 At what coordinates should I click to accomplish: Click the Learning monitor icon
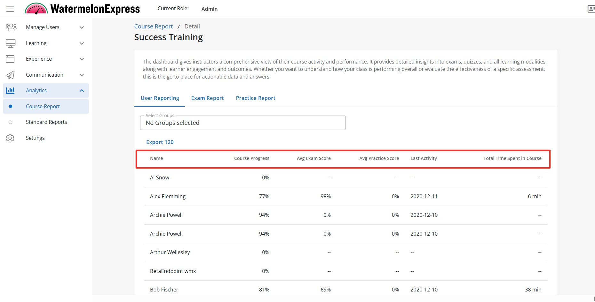11,43
